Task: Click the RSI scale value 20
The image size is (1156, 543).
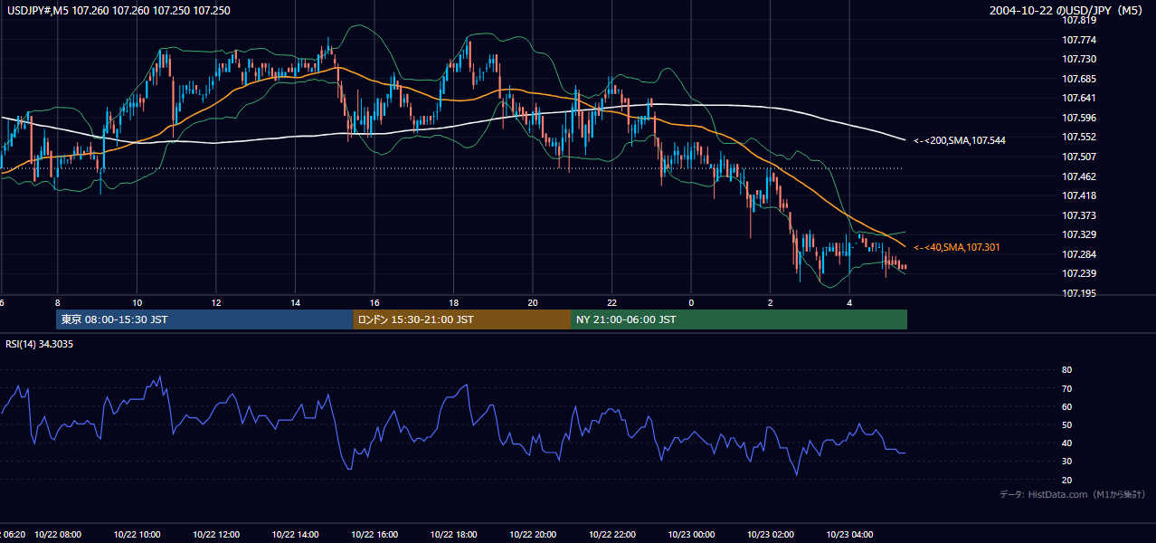Action: point(1067,481)
